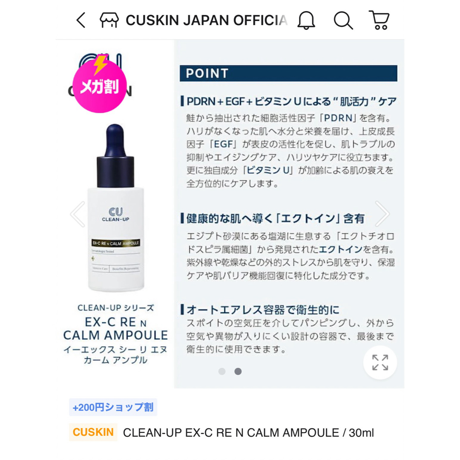Tap the ampoule bottle product image

[x=116, y=208]
